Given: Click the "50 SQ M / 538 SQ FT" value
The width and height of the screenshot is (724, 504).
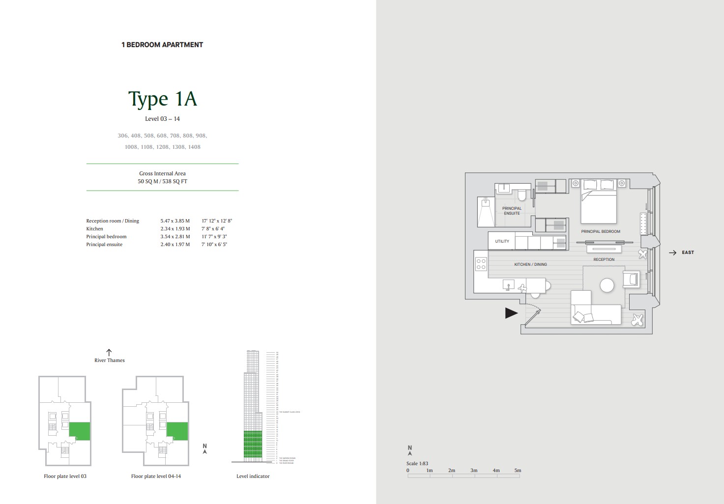Looking at the screenshot, I should point(162,181).
